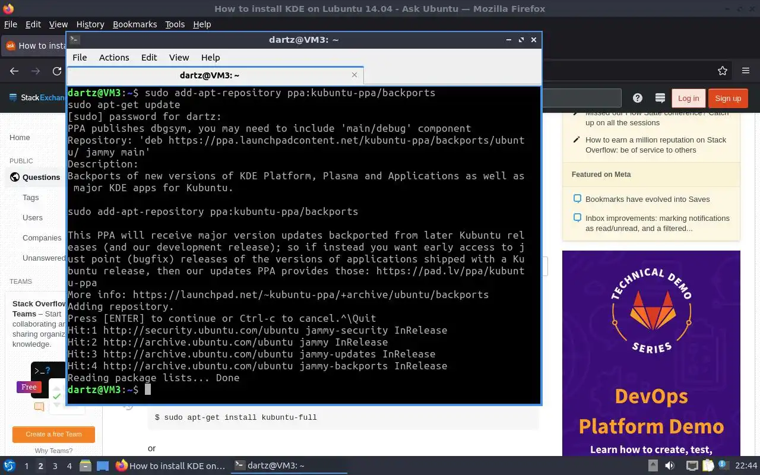Open the 'Why Teams?' link
The height and width of the screenshot is (475, 760).
(x=53, y=451)
